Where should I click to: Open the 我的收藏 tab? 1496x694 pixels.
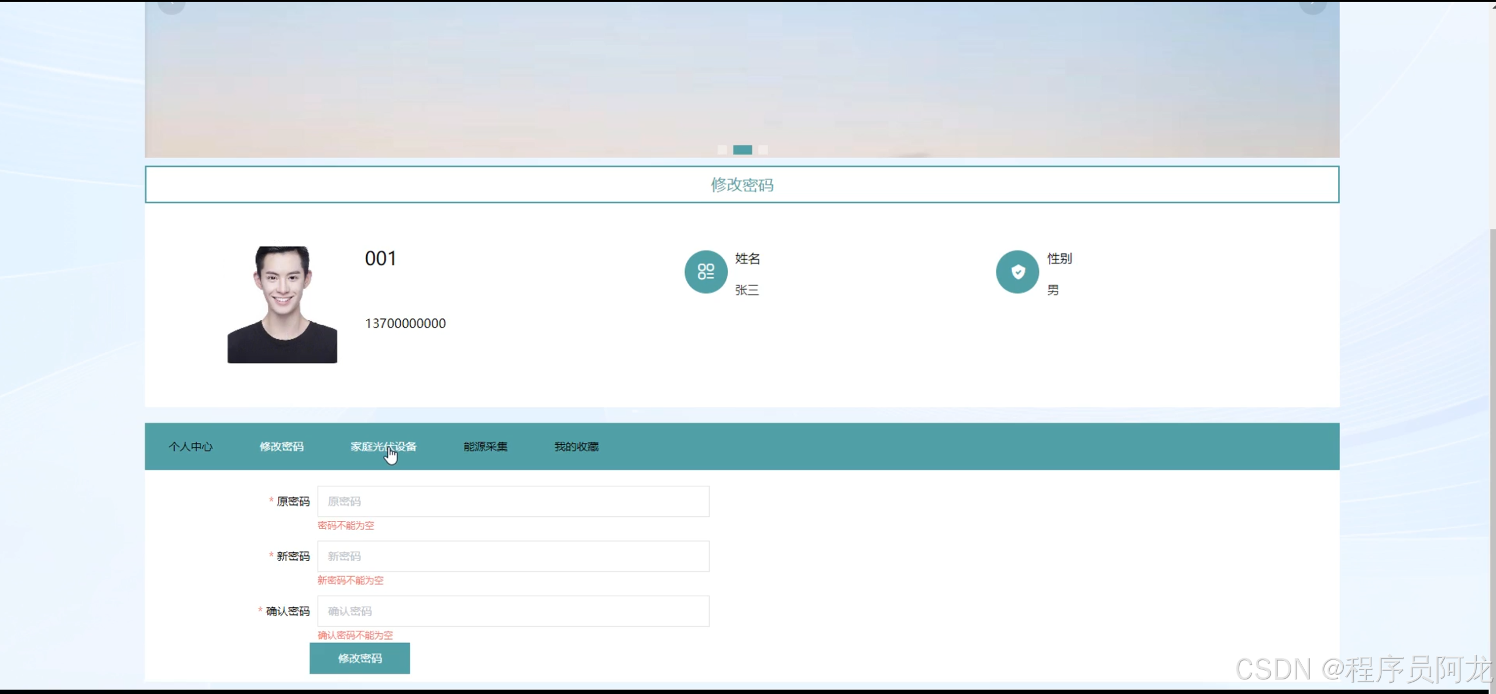point(576,446)
